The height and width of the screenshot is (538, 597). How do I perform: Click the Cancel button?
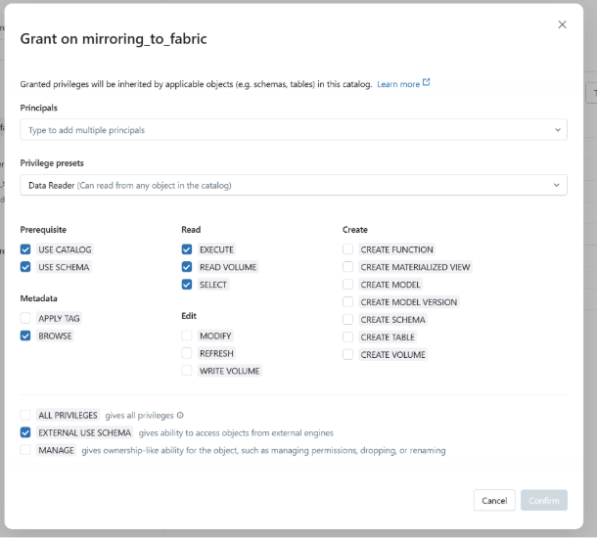tap(494, 500)
